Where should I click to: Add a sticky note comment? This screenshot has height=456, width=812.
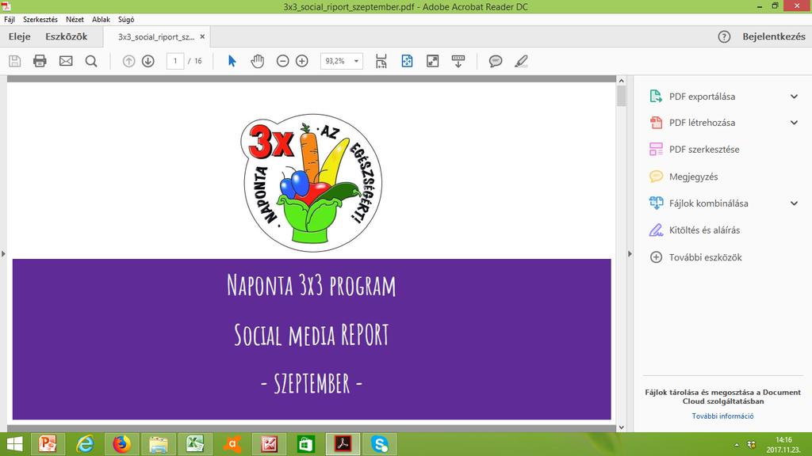pos(496,61)
